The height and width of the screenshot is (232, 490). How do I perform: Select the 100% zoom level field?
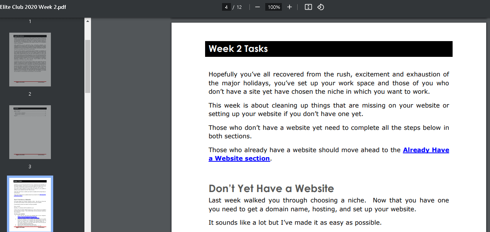coord(274,7)
